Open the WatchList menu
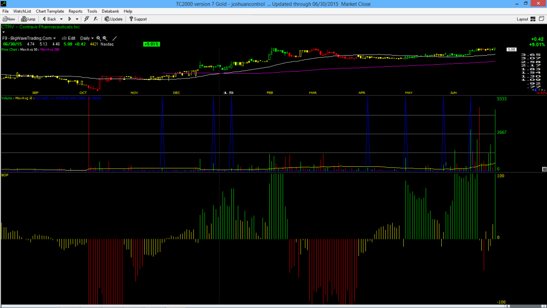Screen dimensions: 547x308 coord(22,11)
